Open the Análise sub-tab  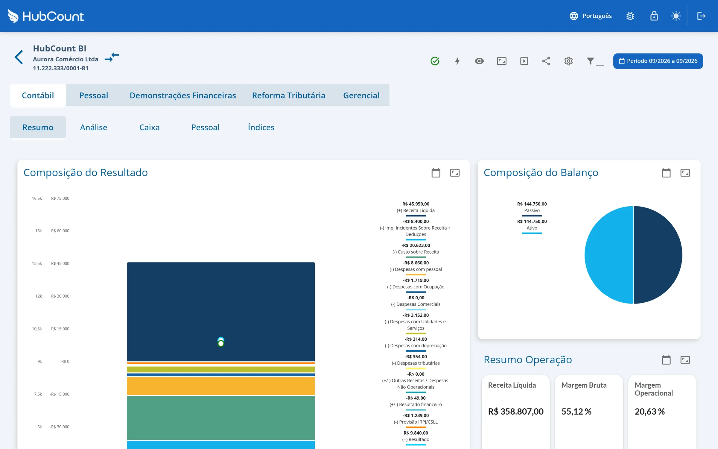(x=94, y=127)
